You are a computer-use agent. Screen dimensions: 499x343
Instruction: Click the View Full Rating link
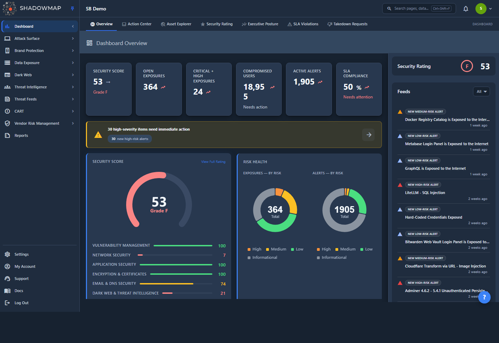coord(213,162)
